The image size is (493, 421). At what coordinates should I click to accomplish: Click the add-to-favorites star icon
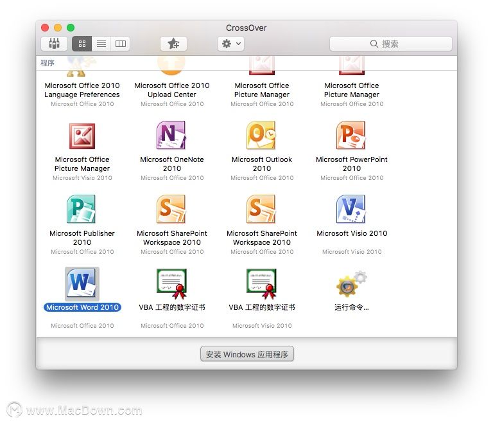tap(173, 44)
